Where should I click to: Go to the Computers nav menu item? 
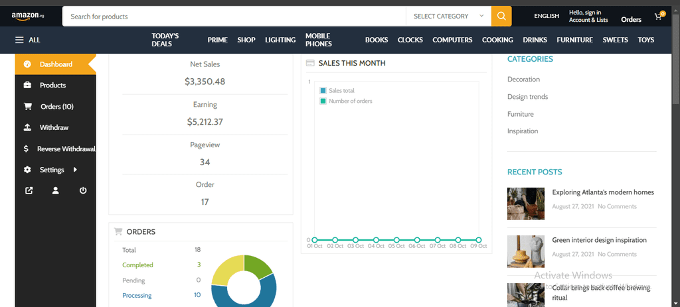tap(452, 40)
